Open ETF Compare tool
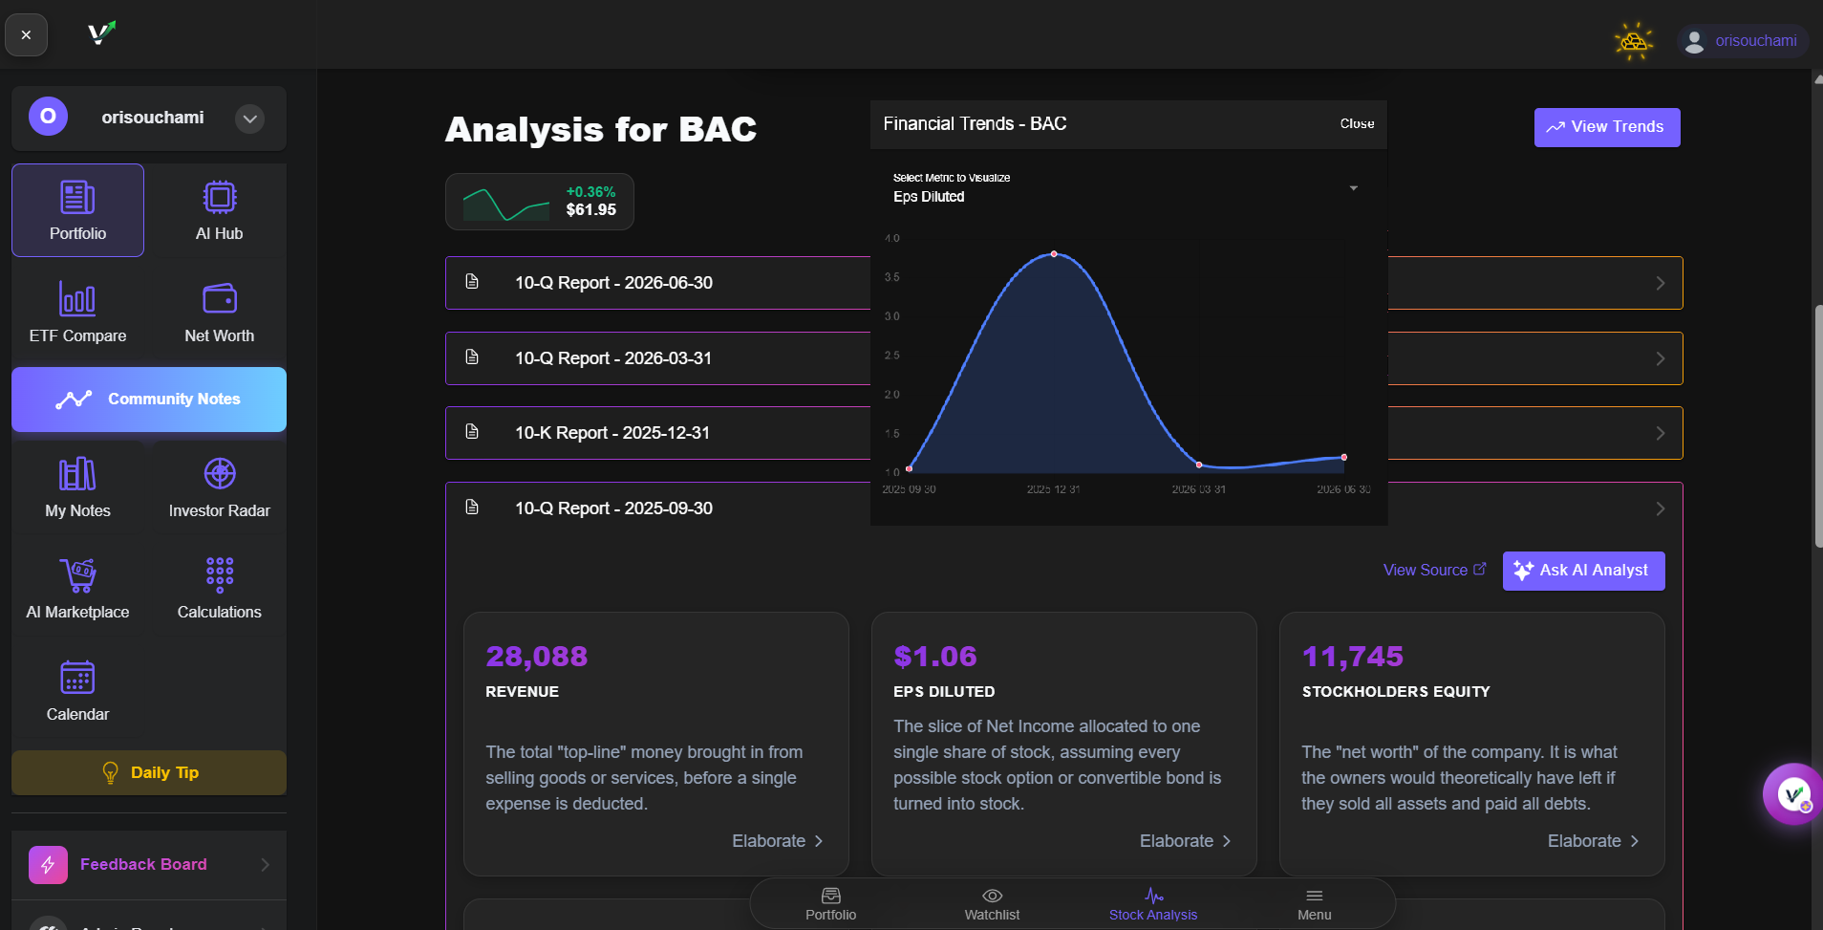This screenshot has width=1823, height=930. [x=77, y=312]
